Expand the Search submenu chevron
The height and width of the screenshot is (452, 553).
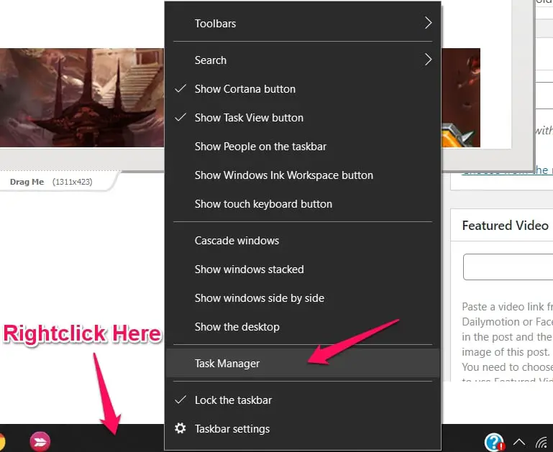click(428, 60)
